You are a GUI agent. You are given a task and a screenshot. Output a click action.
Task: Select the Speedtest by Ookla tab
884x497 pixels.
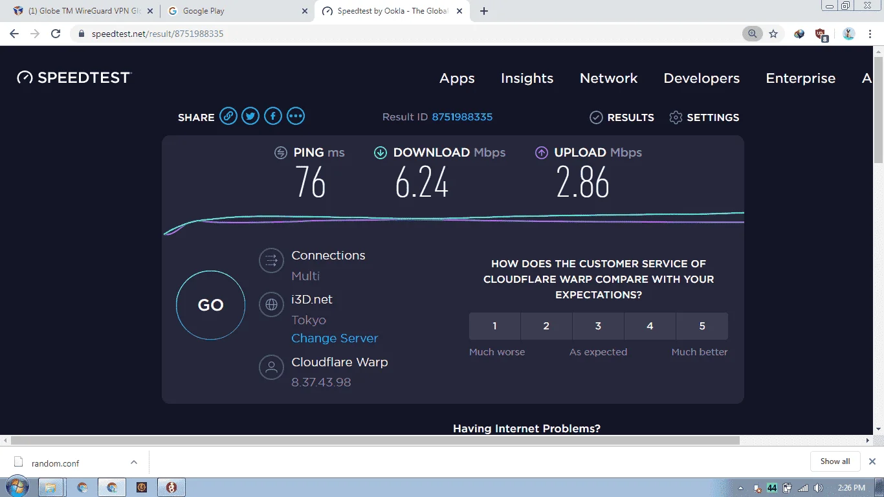tap(392, 11)
